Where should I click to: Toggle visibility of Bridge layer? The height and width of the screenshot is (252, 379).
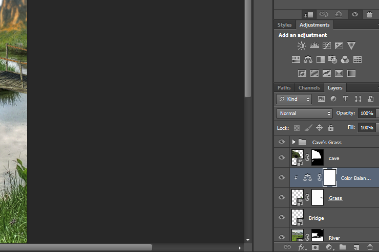click(282, 217)
